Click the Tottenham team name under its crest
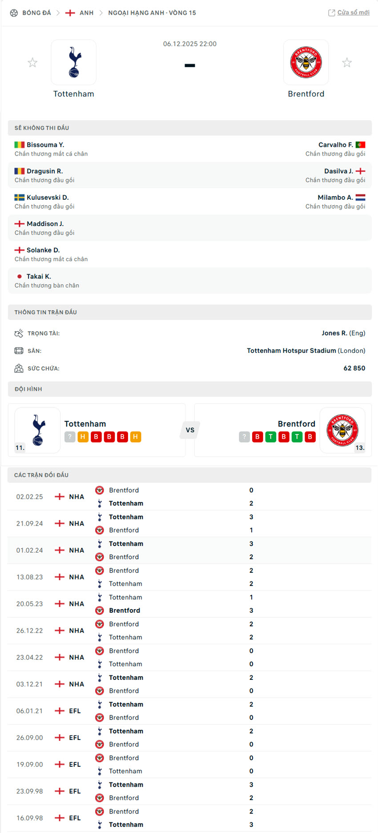Image resolution: width=378 pixels, height=833 pixels. click(x=73, y=93)
